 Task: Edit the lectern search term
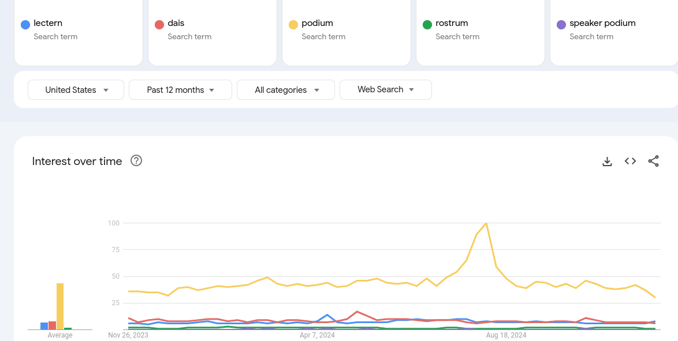click(x=48, y=24)
